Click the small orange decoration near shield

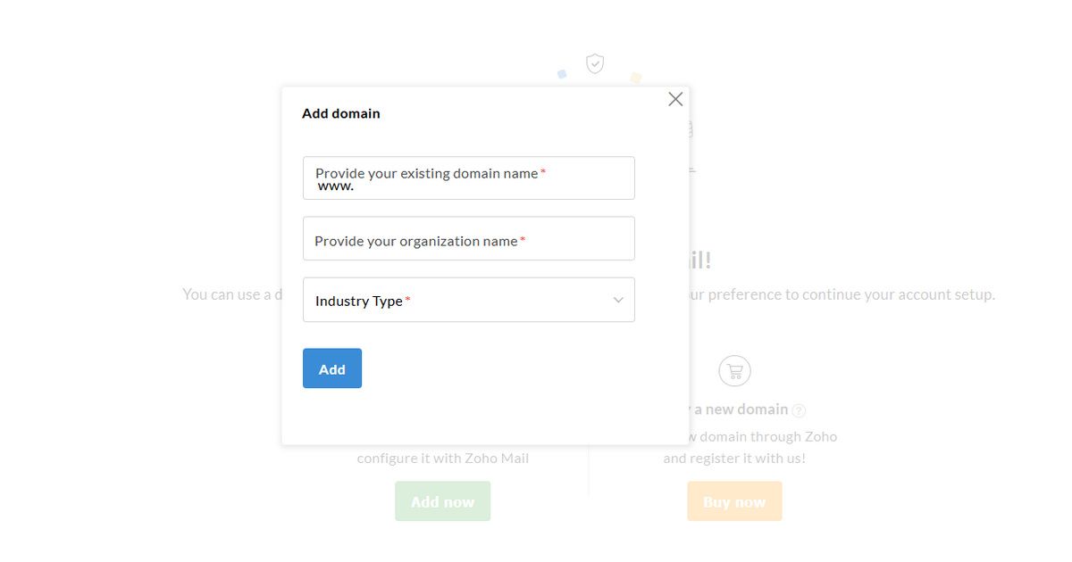(x=635, y=79)
